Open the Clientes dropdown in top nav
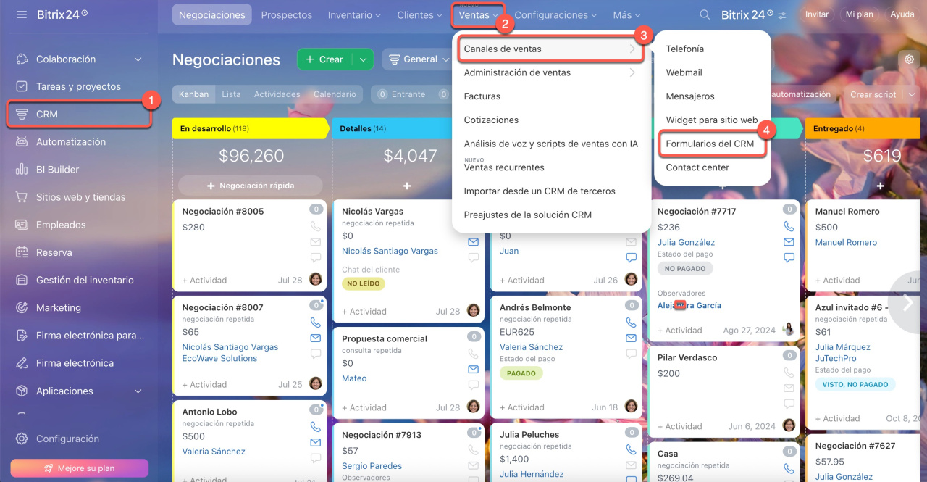The height and width of the screenshot is (482, 927). (x=420, y=14)
